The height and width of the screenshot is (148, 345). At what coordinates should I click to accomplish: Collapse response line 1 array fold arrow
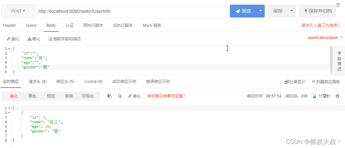coord(9,108)
